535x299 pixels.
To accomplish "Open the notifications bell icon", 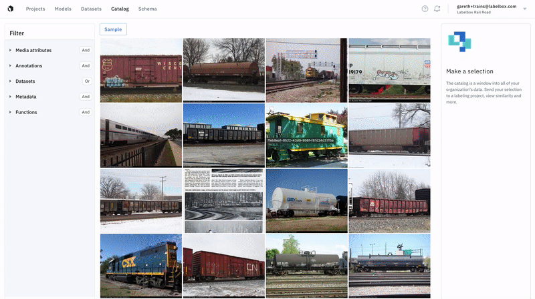I will click(437, 9).
